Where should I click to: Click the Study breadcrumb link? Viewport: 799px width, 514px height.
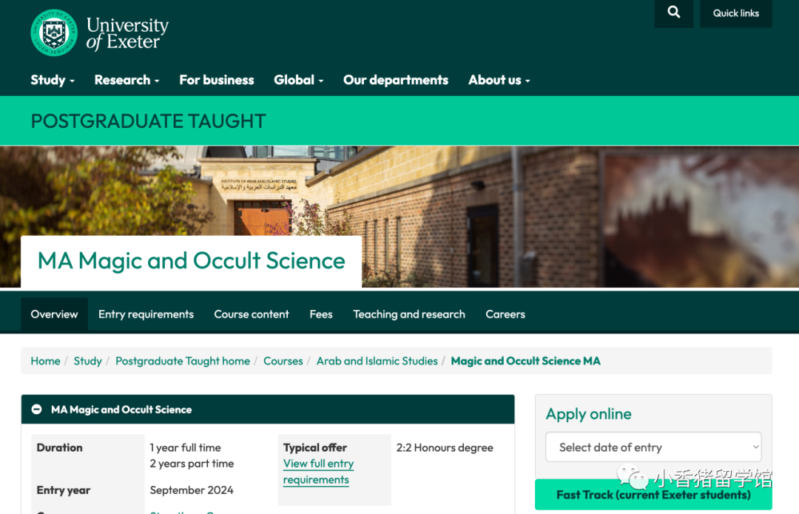tap(87, 361)
